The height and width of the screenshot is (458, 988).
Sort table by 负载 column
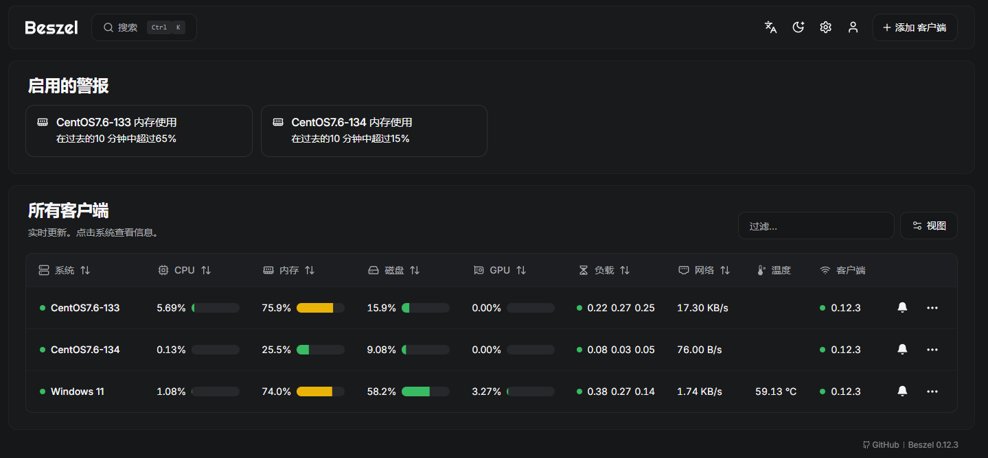604,270
